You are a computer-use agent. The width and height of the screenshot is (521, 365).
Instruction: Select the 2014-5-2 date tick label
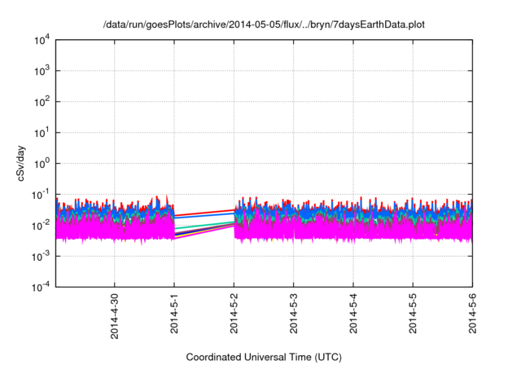[x=234, y=313]
